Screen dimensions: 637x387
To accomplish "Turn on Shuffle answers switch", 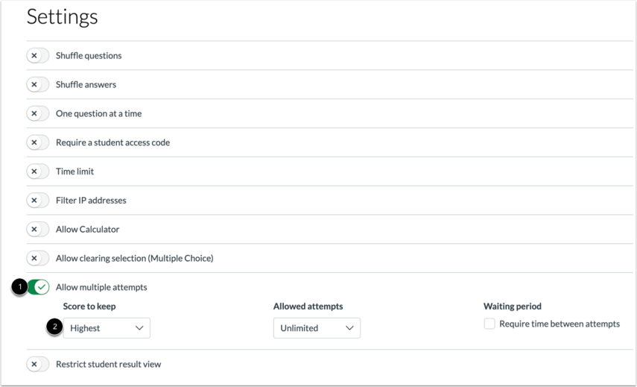I will [x=37, y=85].
